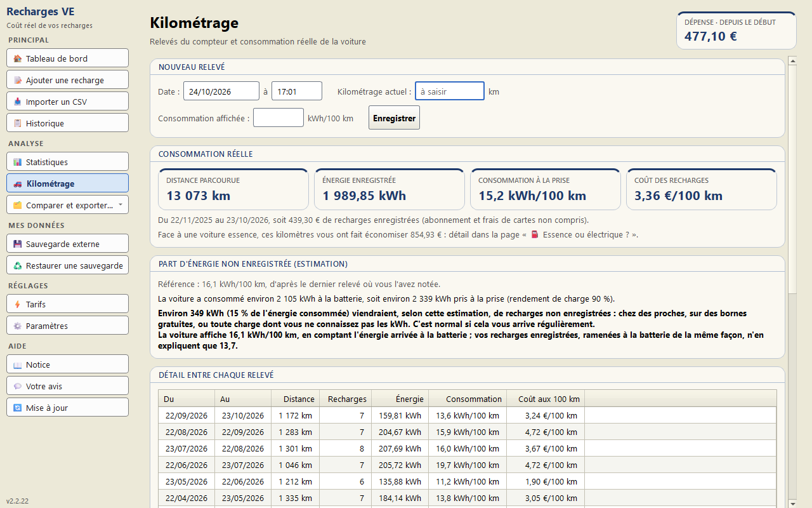Click the Kilométrage truck icon
The image size is (812, 508).
click(x=18, y=184)
